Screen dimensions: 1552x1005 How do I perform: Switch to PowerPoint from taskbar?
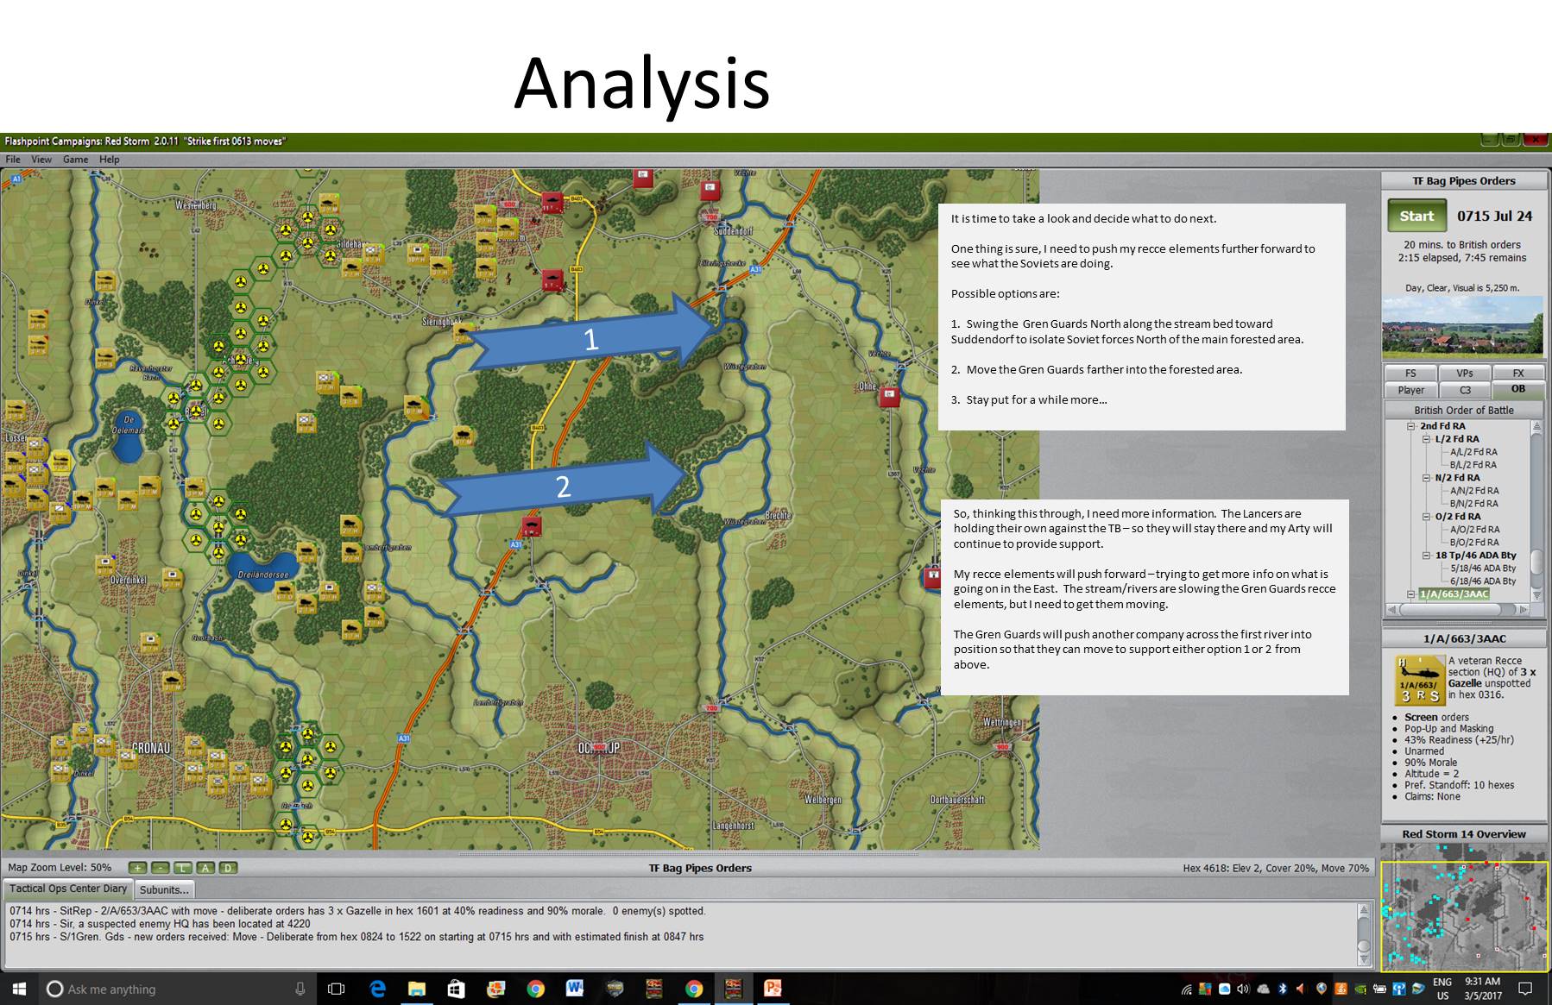point(773,989)
